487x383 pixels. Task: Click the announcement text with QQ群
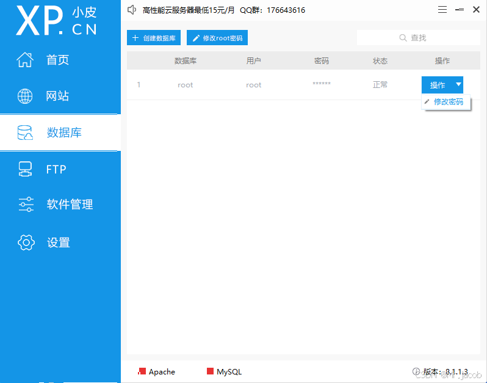pos(223,10)
